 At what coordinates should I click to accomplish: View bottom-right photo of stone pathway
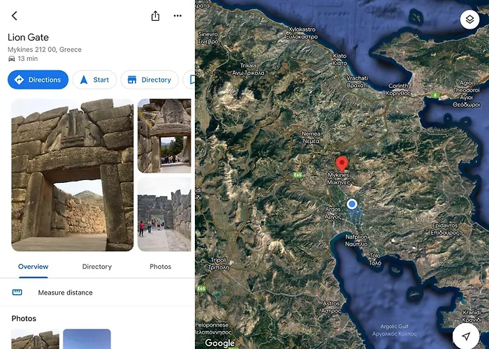coord(164,214)
